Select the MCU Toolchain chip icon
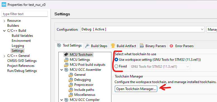The image size is (217, 102). tap(66, 55)
